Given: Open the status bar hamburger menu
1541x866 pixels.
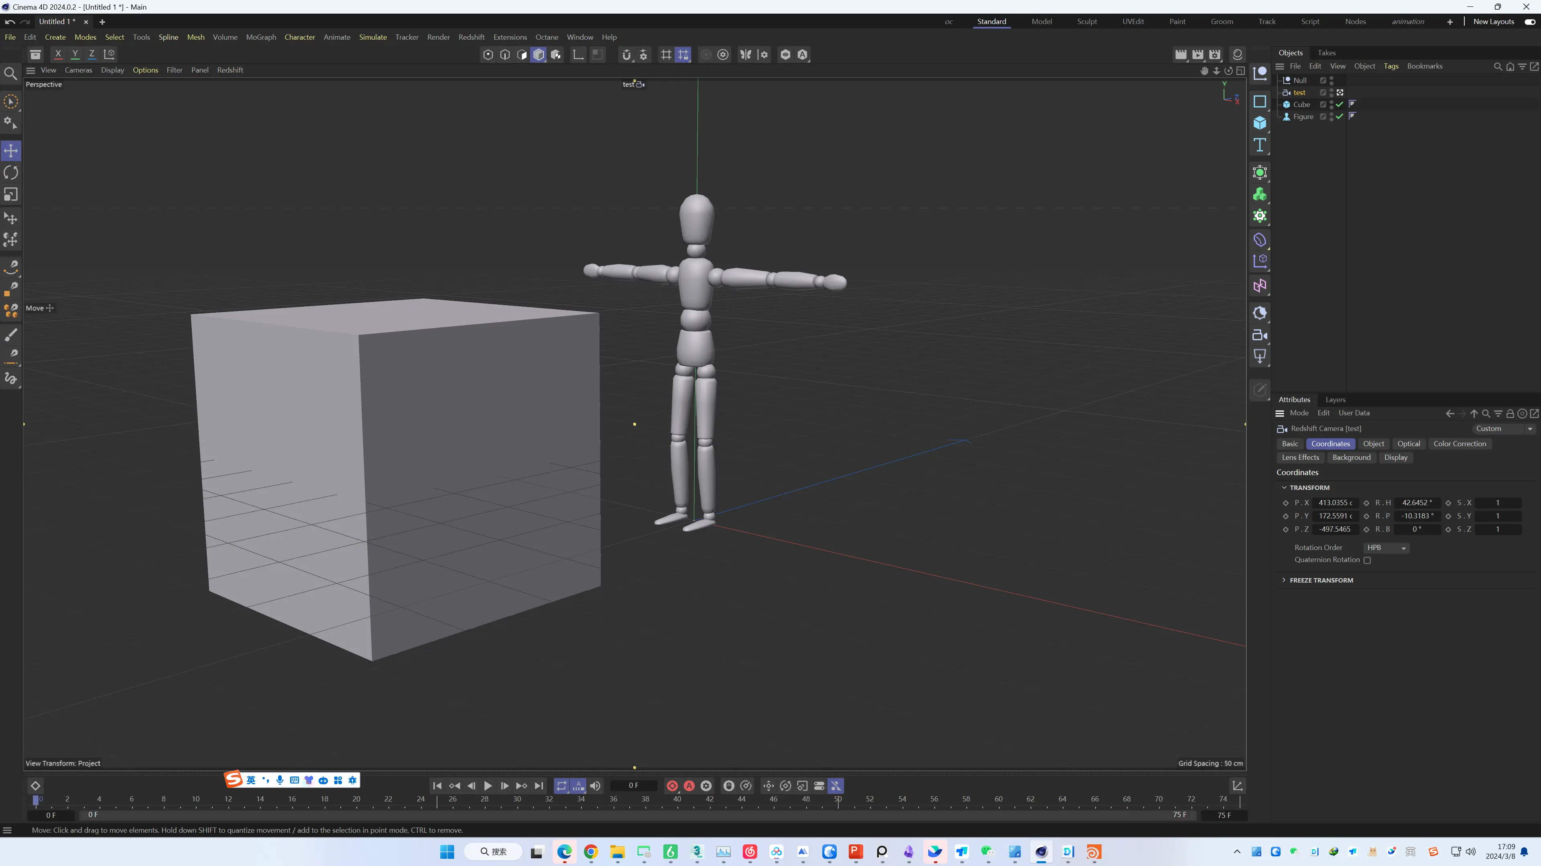Looking at the screenshot, I should 7,830.
